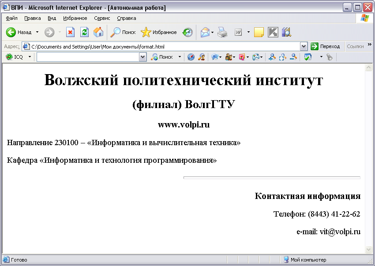The height and width of the screenshot is (266, 375).
Task: Click the ICQ toolbar Поиск button
Action: [162, 57]
